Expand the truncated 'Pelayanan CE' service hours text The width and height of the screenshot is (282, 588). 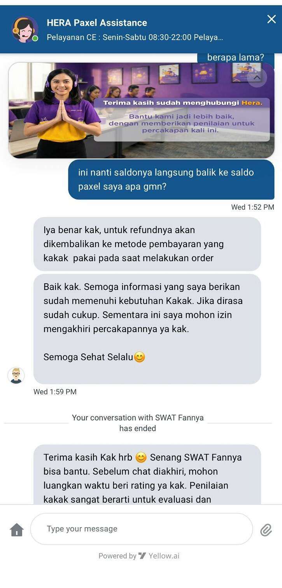135,38
